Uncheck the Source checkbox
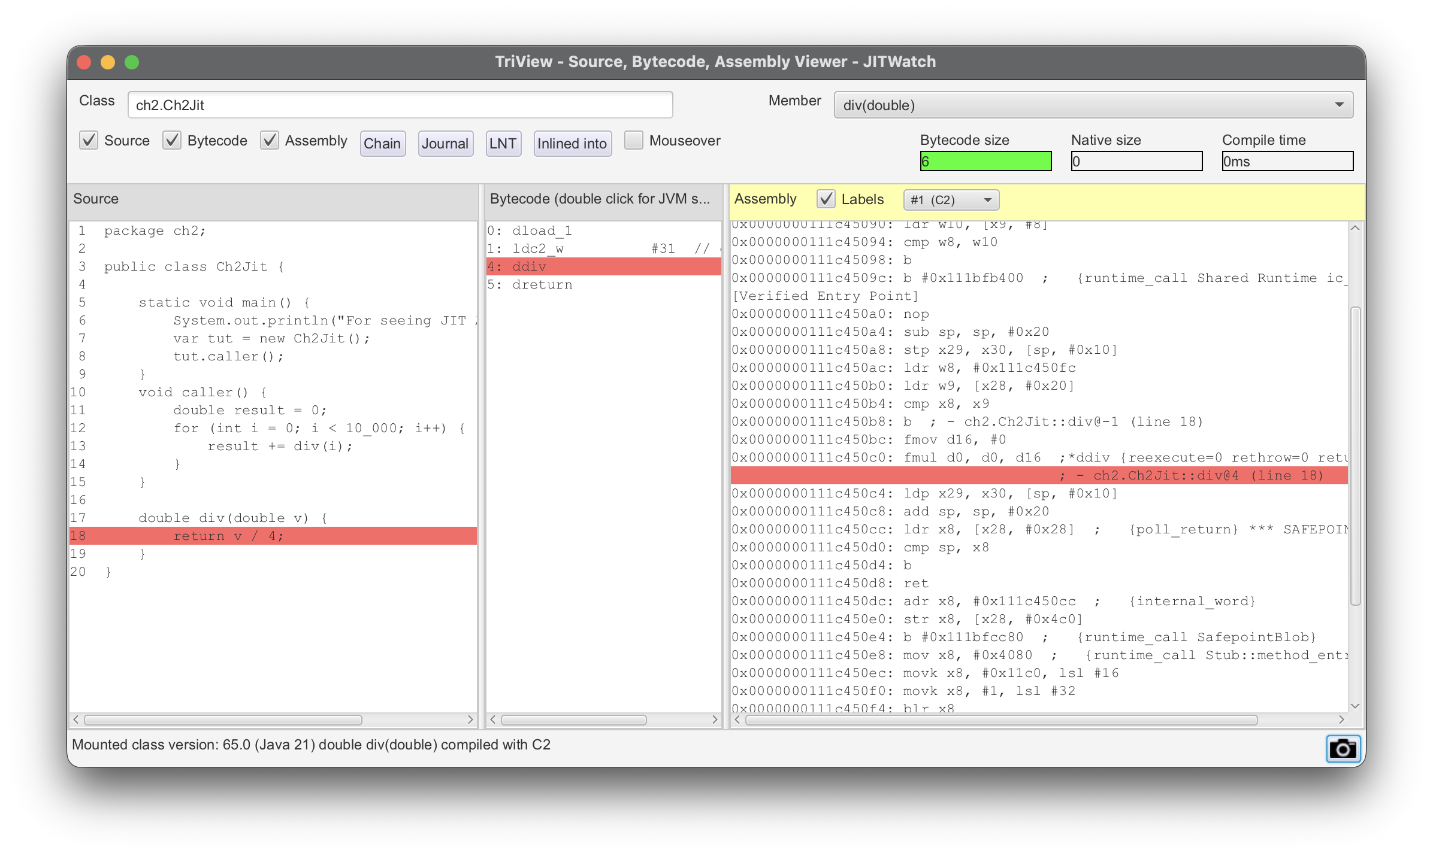This screenshot has height=856, width=1433. point(89,141)
